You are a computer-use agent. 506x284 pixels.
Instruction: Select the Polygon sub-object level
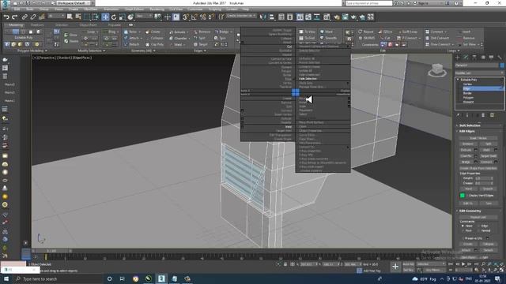468,98
